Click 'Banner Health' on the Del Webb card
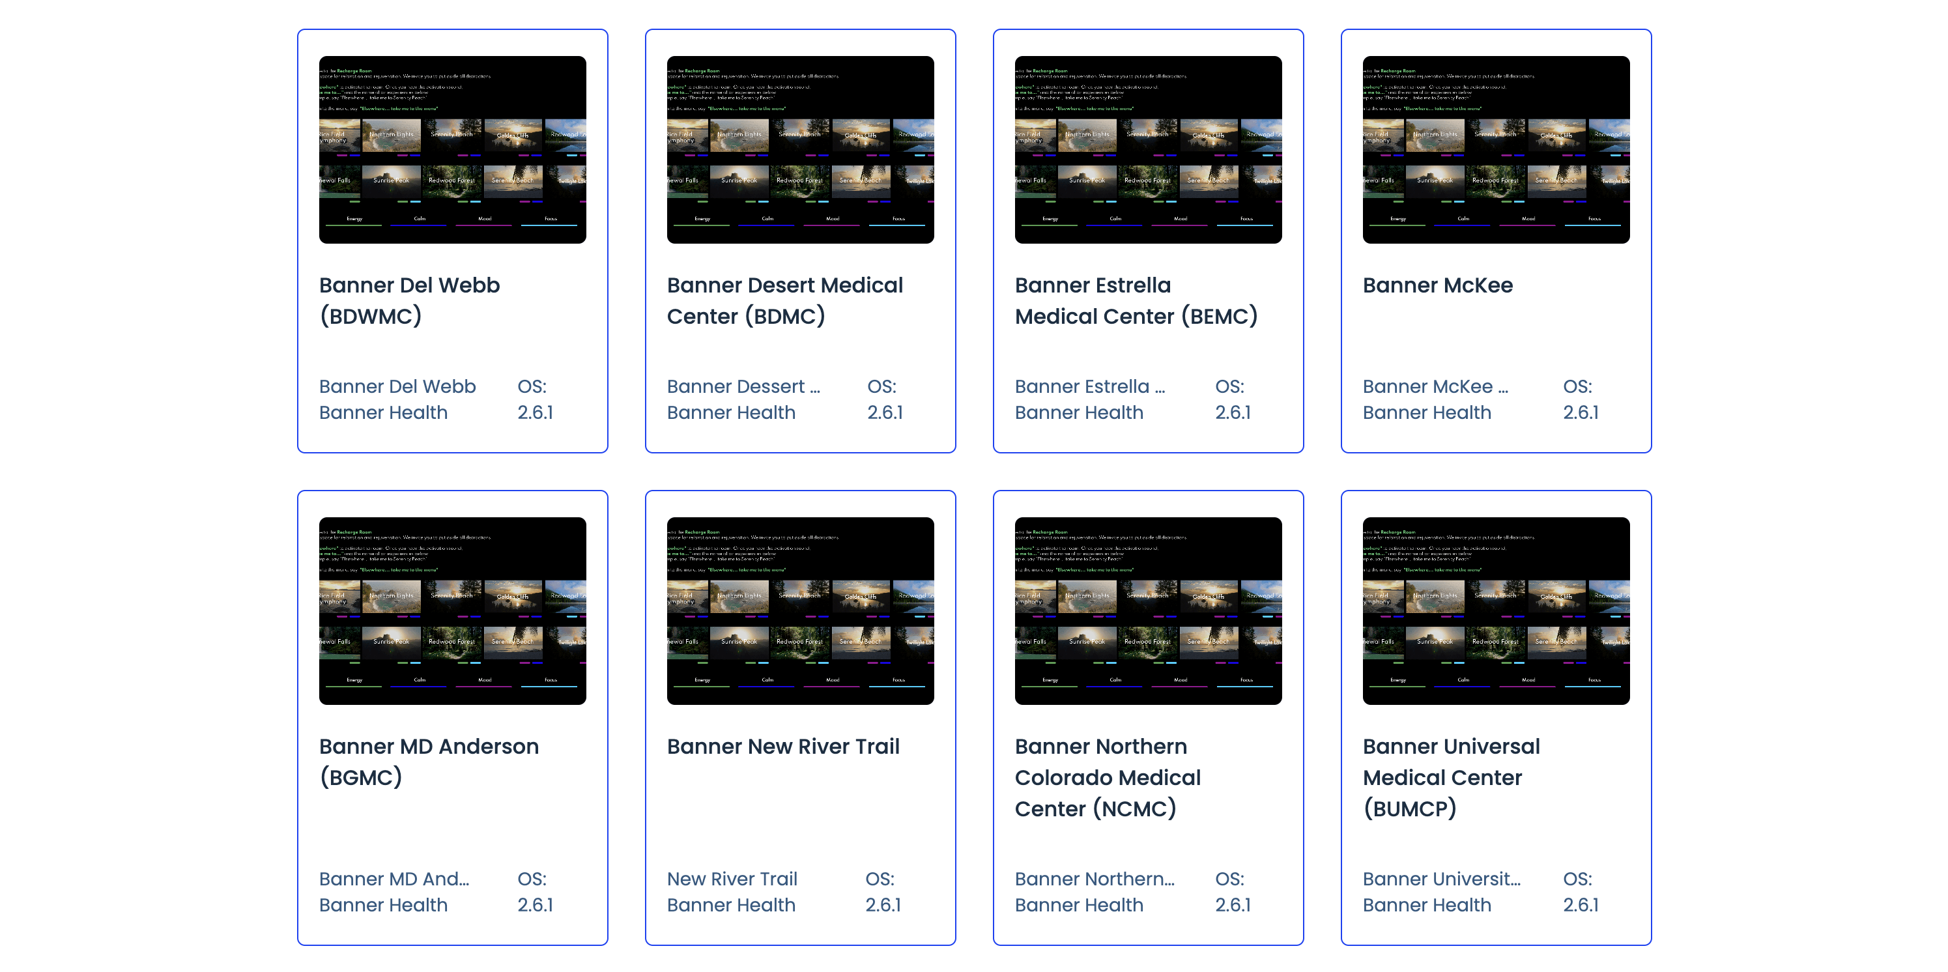 [x=383, y=412]
